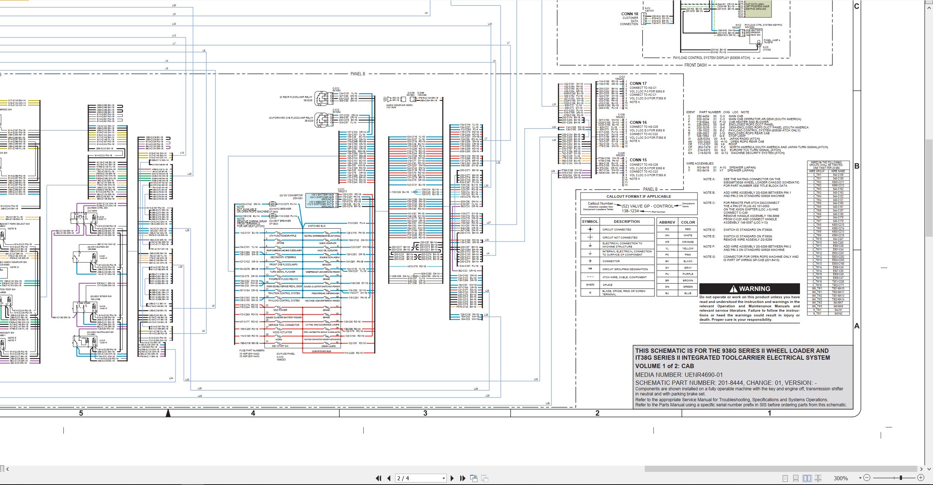Click the SWITCHED BUS label

(x=316, y=226)
